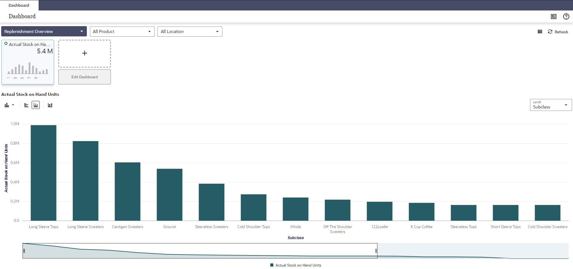
Task: Select the Actual Stock on Hand tile
Action: pos(28,62)
